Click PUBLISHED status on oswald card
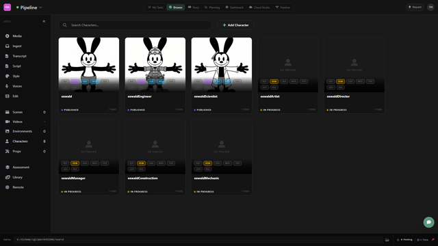 coord(70,110)
